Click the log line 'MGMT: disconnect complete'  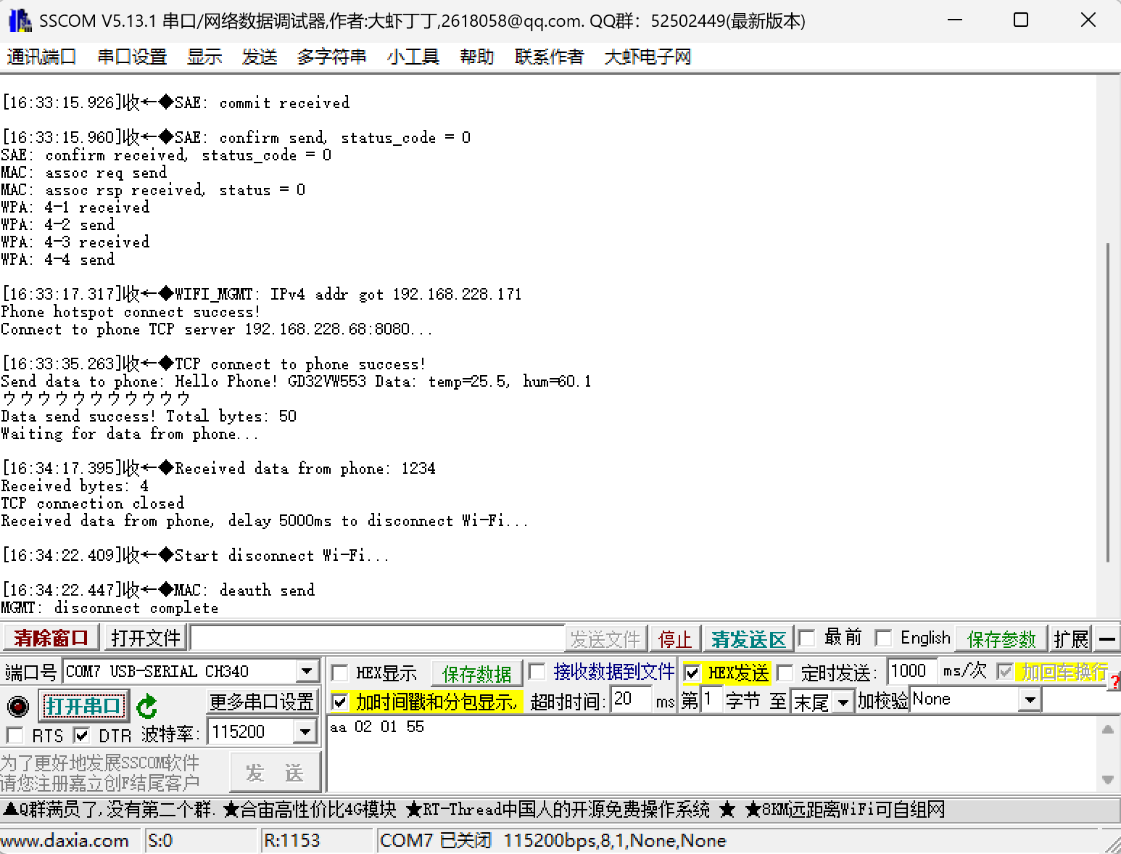coord(109,607)
